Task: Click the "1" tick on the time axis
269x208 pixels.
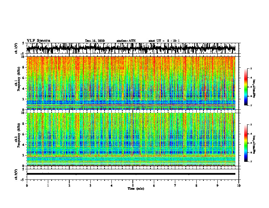Action: click(x=48, y=186)
